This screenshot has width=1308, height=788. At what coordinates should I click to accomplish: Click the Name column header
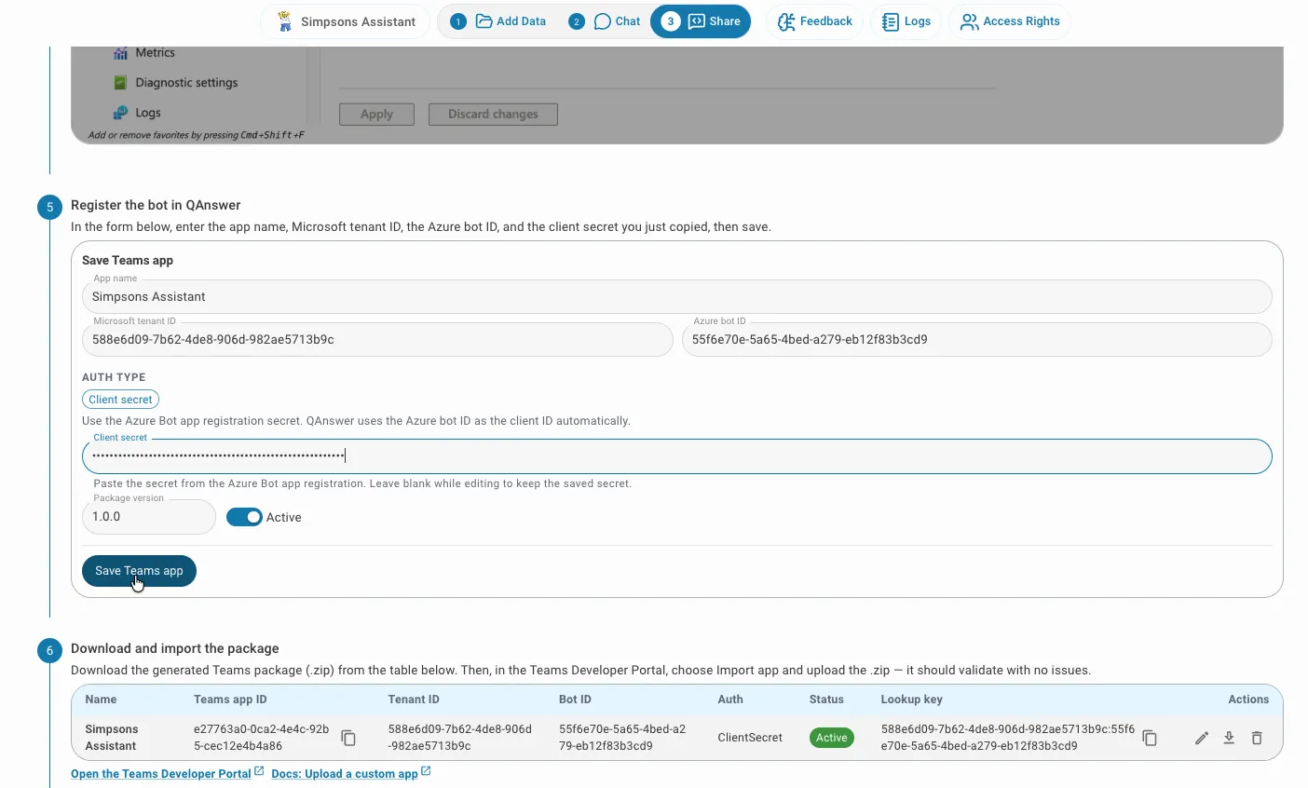(101, 700)
